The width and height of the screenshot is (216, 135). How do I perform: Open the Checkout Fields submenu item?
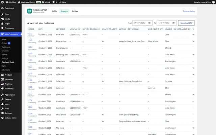(8, 62)
